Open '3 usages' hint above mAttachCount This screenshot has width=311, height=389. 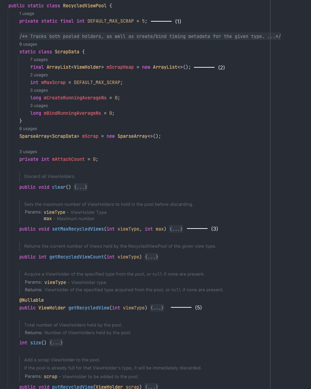[28, 151]
